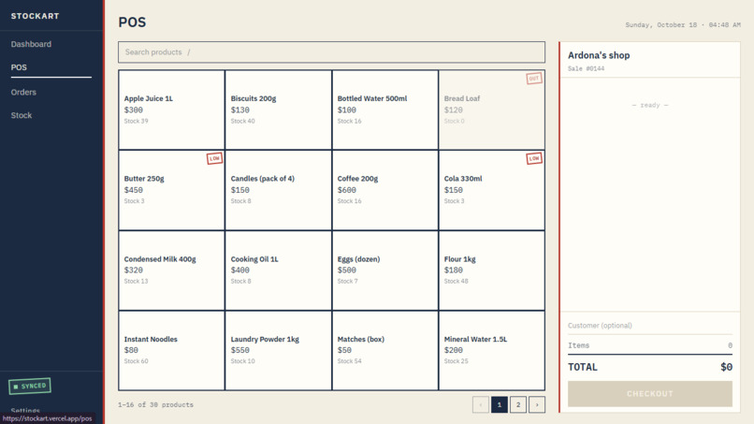
Task: Click the out-of-stock Bread Loaf card
Action: tap(491, 110)
